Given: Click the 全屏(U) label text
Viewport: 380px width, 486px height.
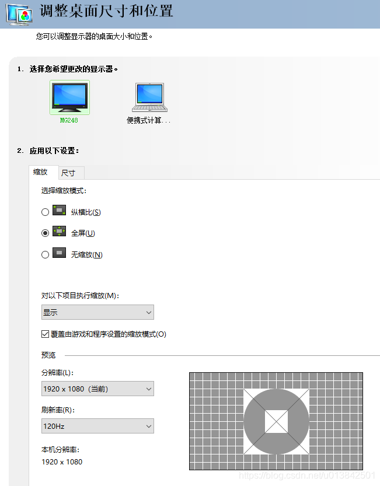Looking at the screenshot, I should pos(83,233).
